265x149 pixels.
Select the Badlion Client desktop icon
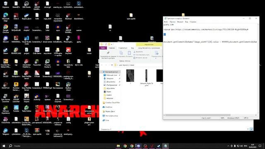(68, 86)
